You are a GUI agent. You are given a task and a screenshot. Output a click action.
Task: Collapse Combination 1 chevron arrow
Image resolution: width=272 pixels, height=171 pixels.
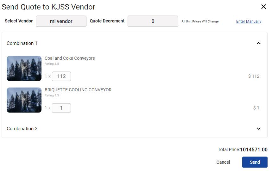259,43
